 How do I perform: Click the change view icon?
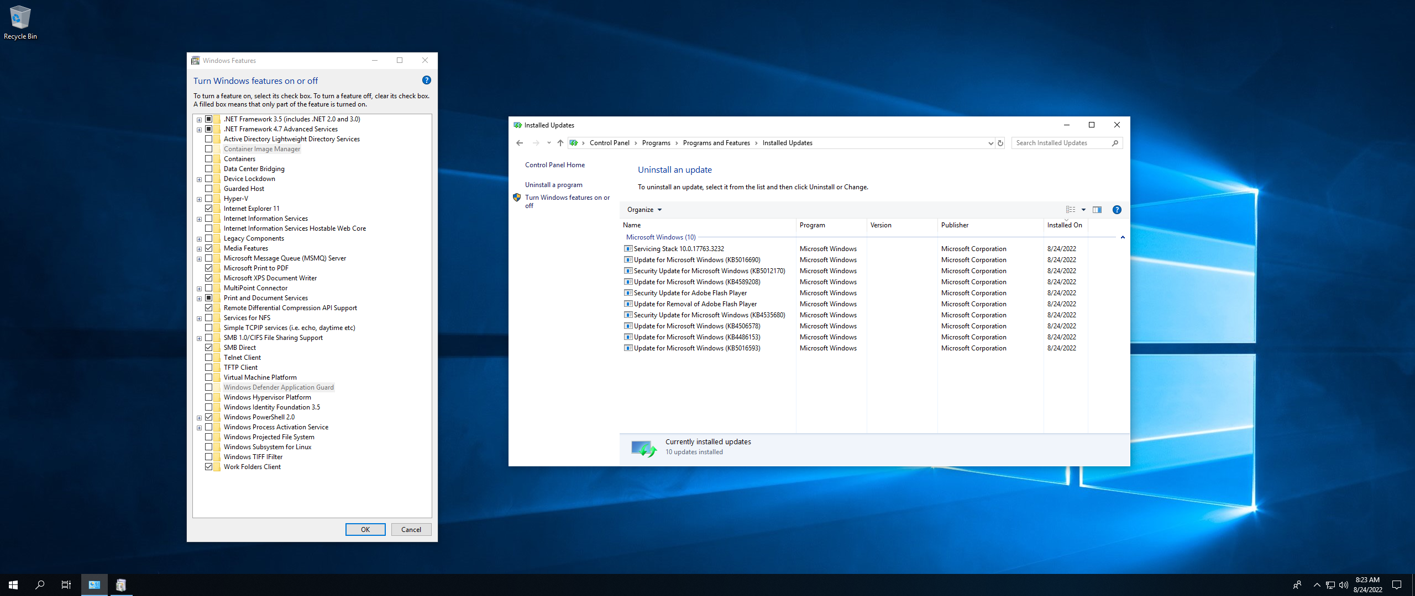[x=1071, y=210]
